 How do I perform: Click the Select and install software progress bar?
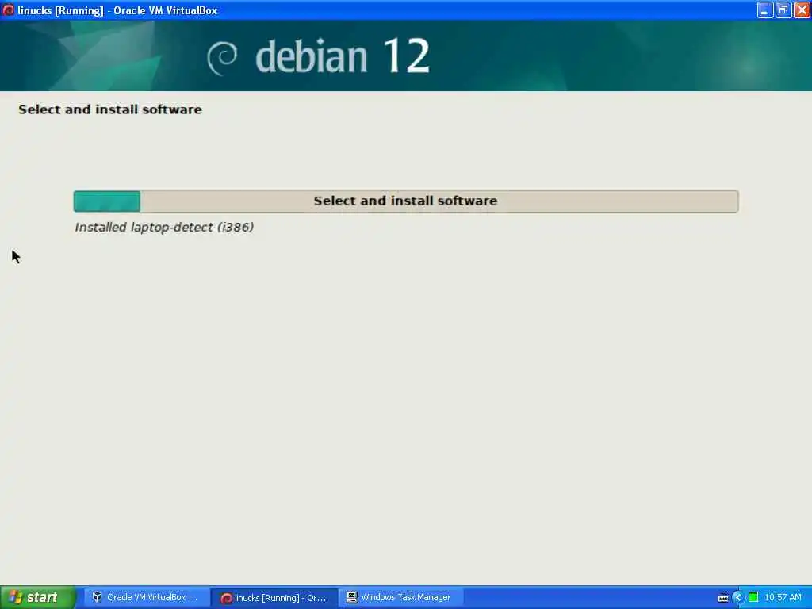(406, 201)
